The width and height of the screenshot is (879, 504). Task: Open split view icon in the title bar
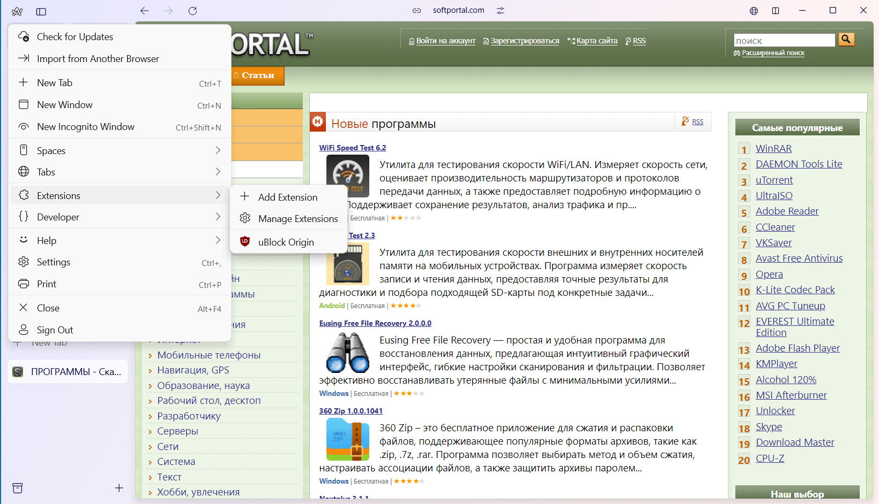[776, 11]
